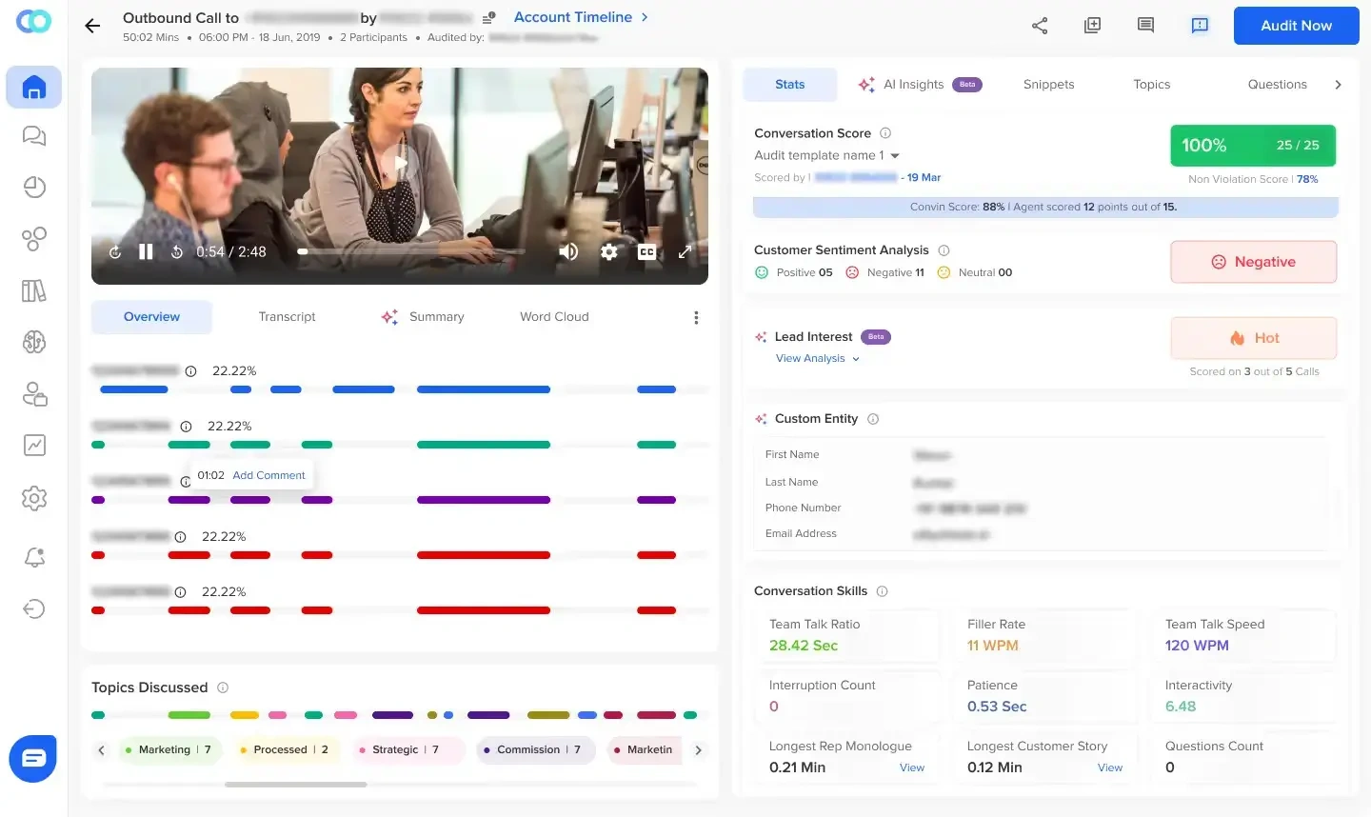Click the Audit Now button
This screenshot has height=817, width=1371.
(x=1296, y=26)
